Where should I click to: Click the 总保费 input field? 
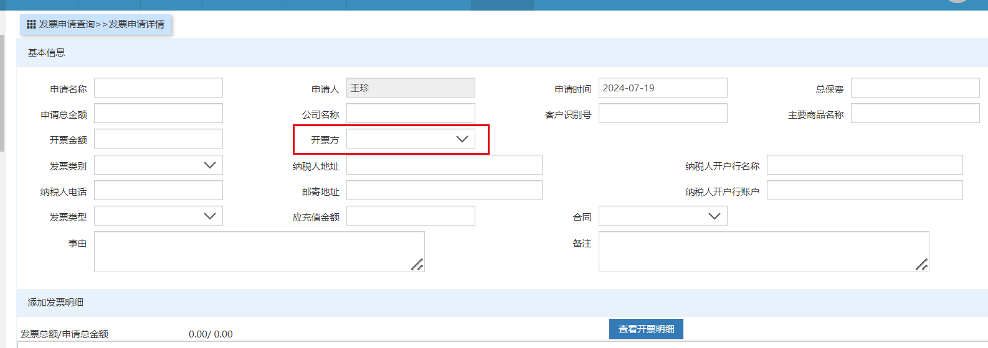tap(915, 88)
